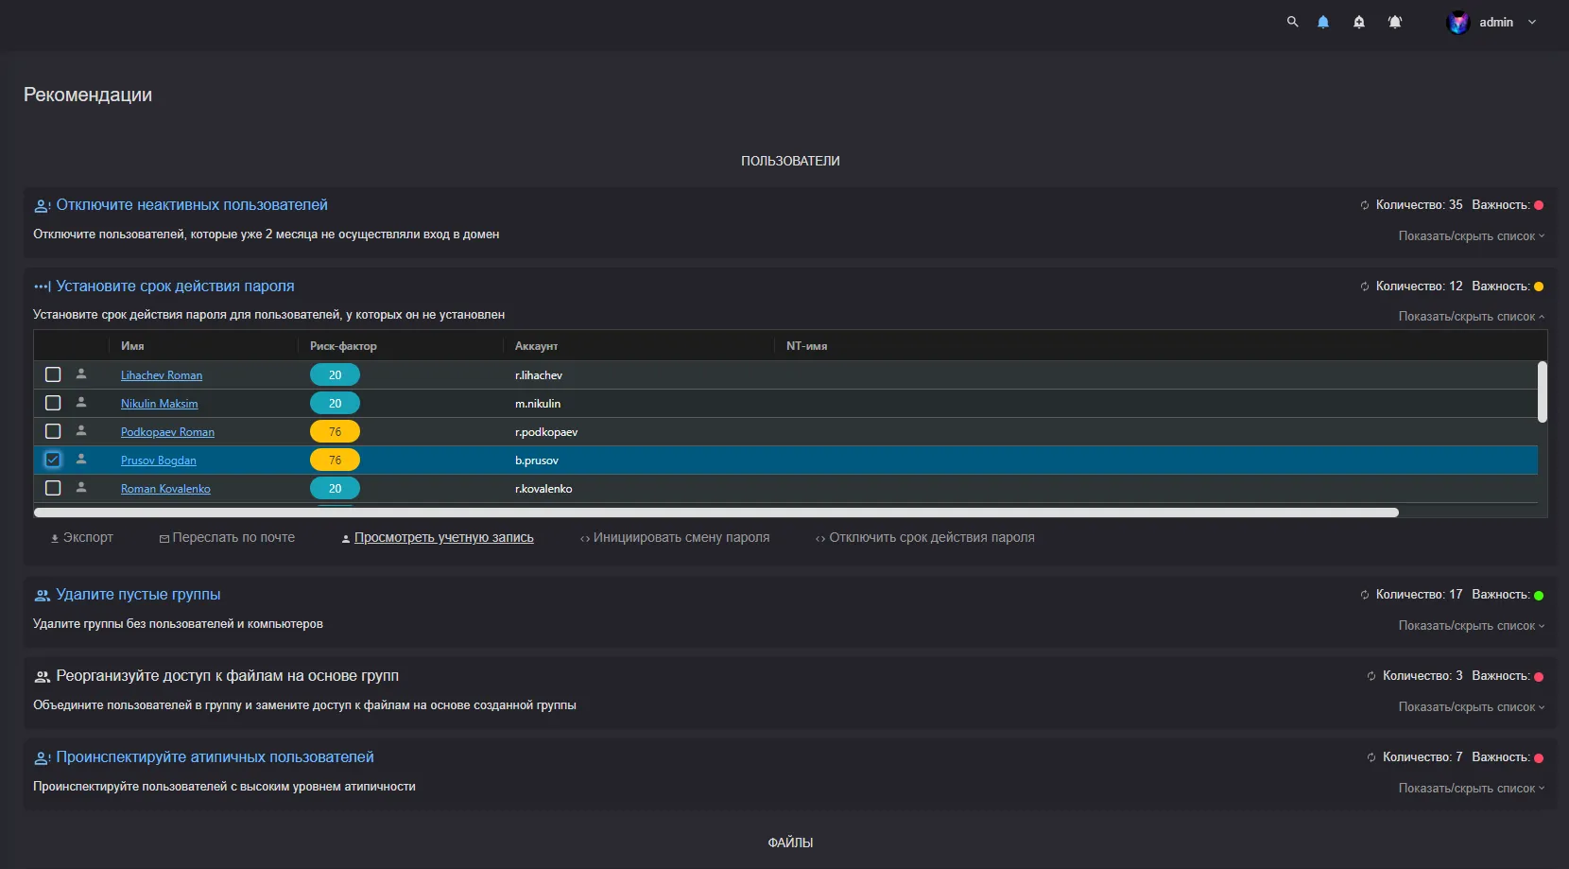Click the blue notification bell icon

1323,22
